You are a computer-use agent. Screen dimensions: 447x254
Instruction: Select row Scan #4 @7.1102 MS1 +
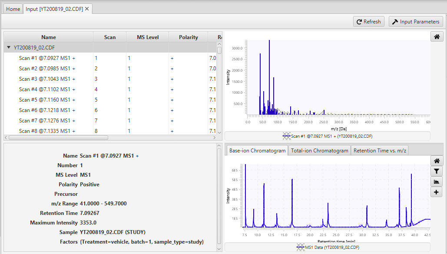click(110, 89)
